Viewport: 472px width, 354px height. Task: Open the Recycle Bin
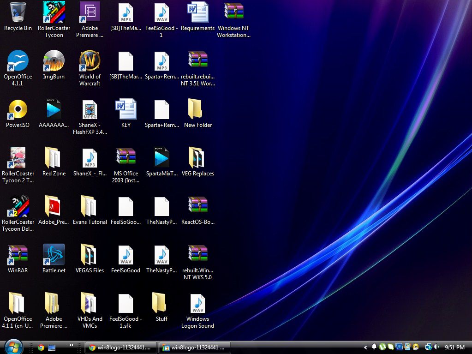point(18,12)
